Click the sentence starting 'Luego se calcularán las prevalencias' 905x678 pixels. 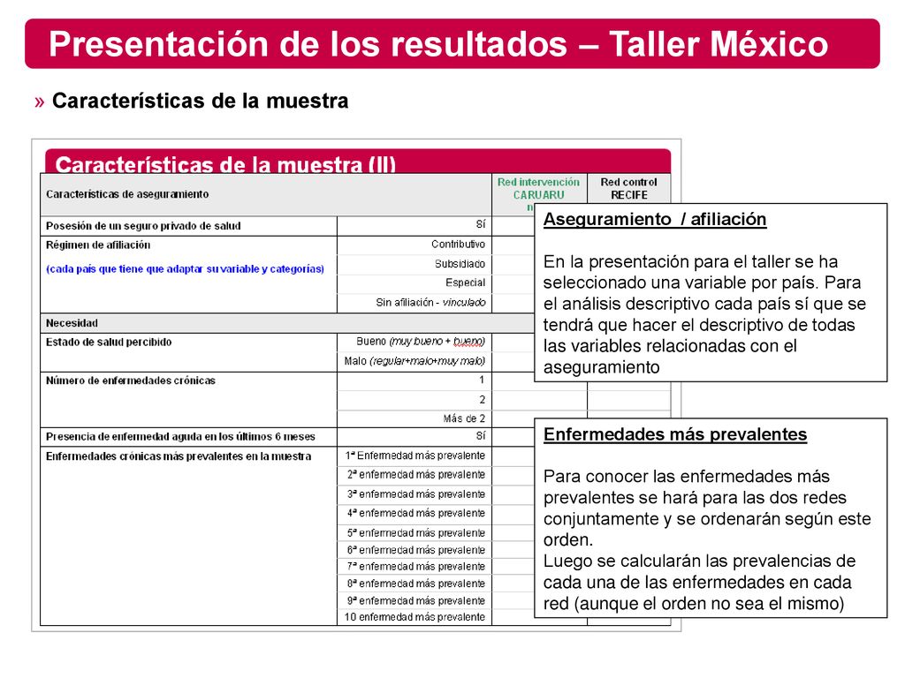coord(700,583)
